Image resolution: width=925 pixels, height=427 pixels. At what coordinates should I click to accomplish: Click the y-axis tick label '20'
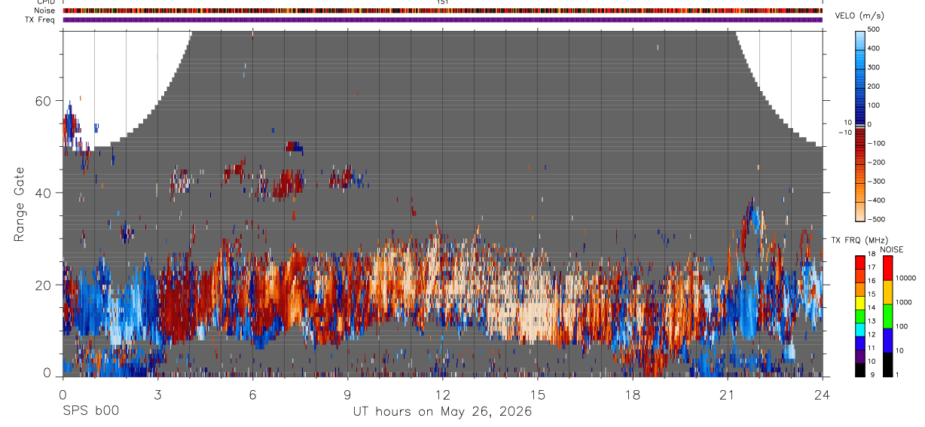pyautogui.click(x=43, y=285)
